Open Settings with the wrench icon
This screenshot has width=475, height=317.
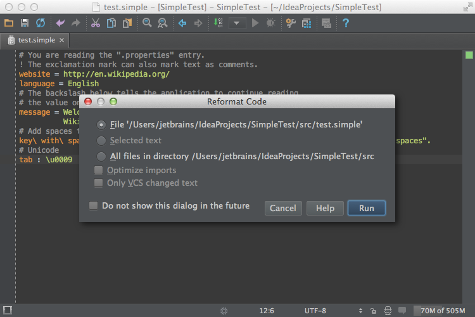(291, 23)
